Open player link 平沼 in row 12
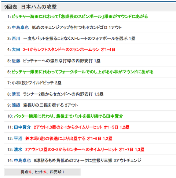 pyautogui.click(x=18, y=138)
